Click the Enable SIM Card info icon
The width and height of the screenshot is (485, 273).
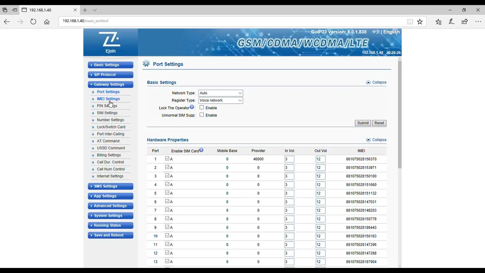pos(201,150)
